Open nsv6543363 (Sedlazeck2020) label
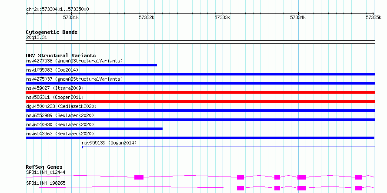The height and width of the screenshot is (193, 387). point(60,134)
